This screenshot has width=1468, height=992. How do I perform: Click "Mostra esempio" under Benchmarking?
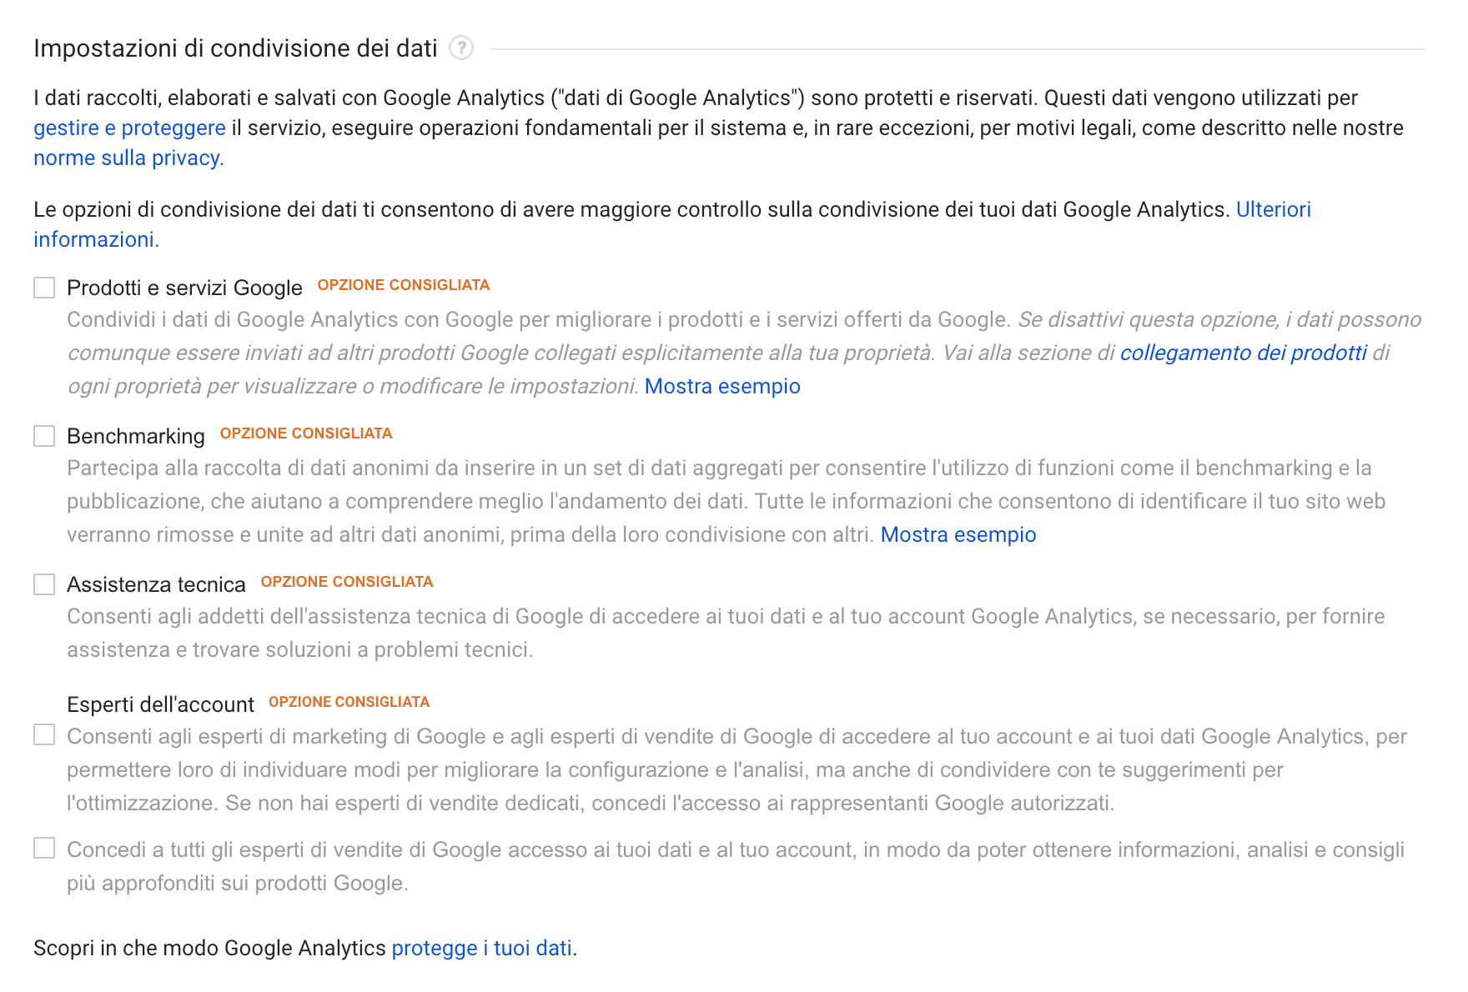point(958,534)
